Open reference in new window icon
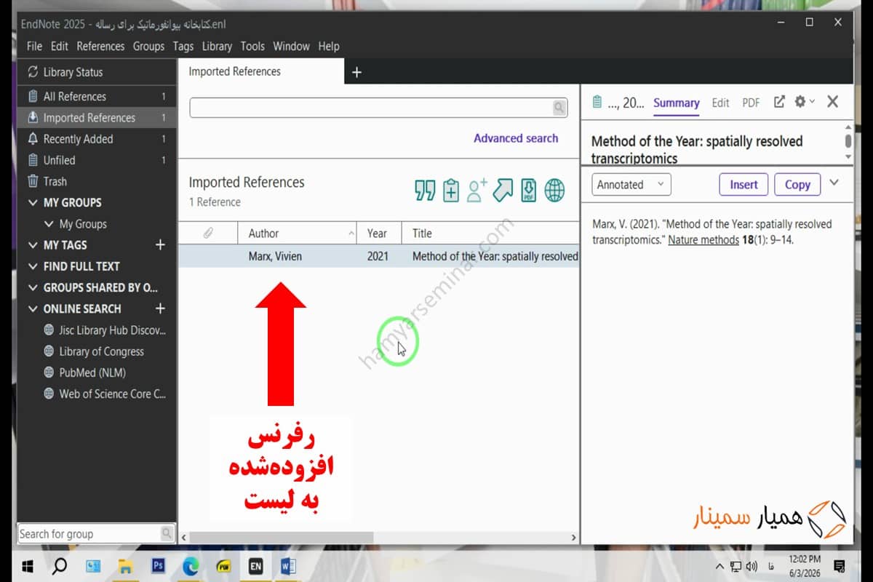The height and width of the screenshot is (582, 873). coord(779,103)
